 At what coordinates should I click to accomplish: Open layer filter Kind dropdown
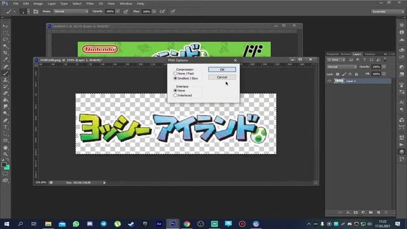pos(336,60)
